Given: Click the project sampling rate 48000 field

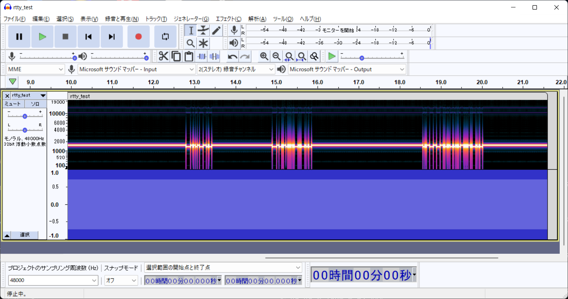Looking at the screenshot, I should 50,281.
